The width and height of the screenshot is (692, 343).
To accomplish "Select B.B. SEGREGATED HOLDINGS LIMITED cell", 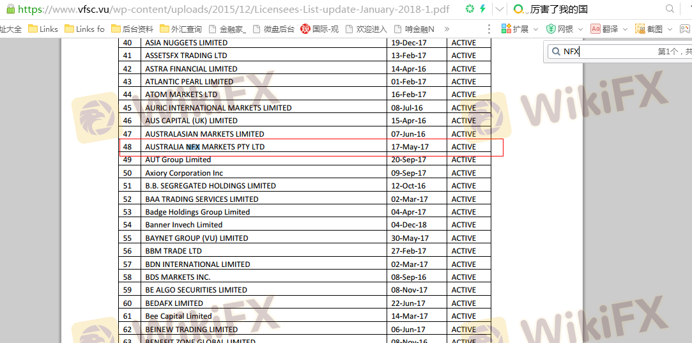I will point(263,186).
